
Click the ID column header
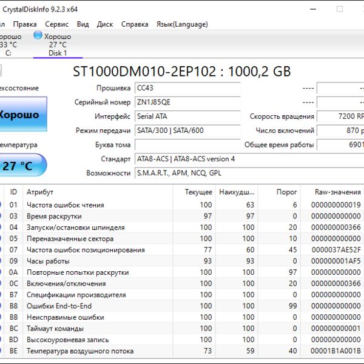tap(13, 192)
